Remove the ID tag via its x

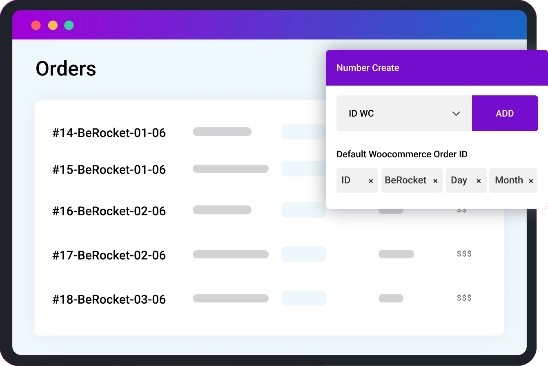coord(371,181)
